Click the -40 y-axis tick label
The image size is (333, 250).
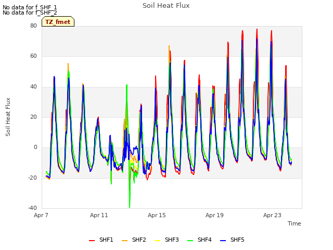tap(33, 208)
